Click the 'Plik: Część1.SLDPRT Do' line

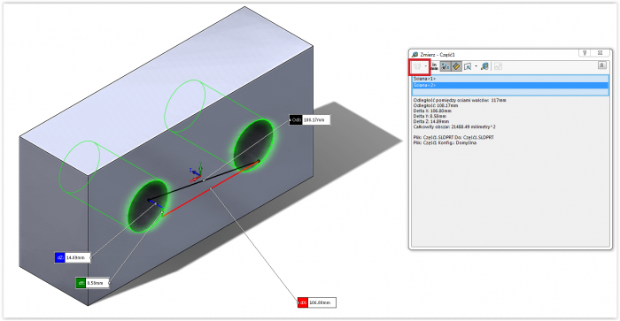[453, 137]
